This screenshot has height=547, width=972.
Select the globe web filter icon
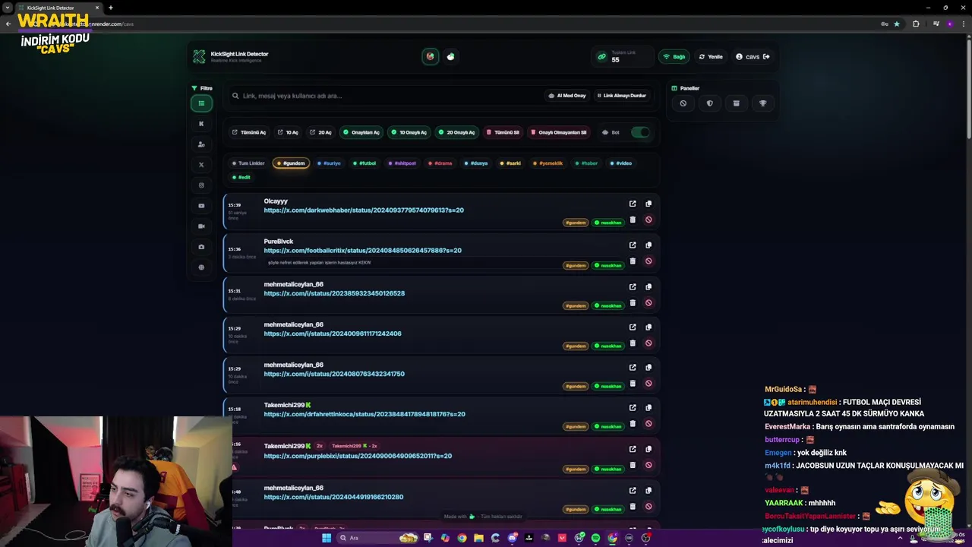(x=201, y=267)
